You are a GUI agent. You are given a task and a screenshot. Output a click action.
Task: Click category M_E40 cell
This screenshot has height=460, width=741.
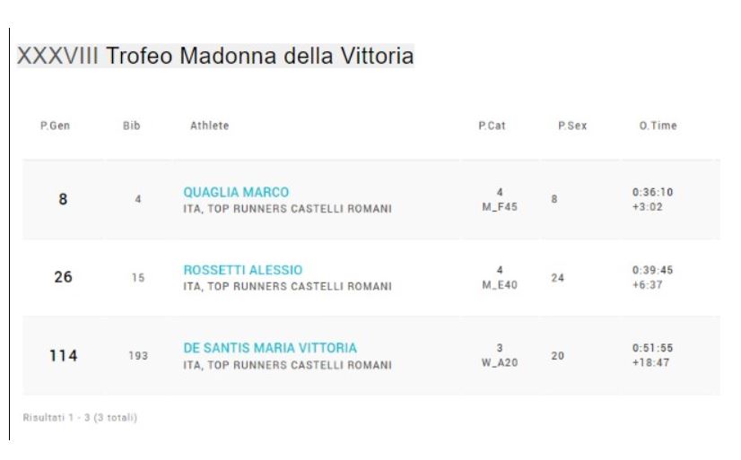tap(500, 285)
